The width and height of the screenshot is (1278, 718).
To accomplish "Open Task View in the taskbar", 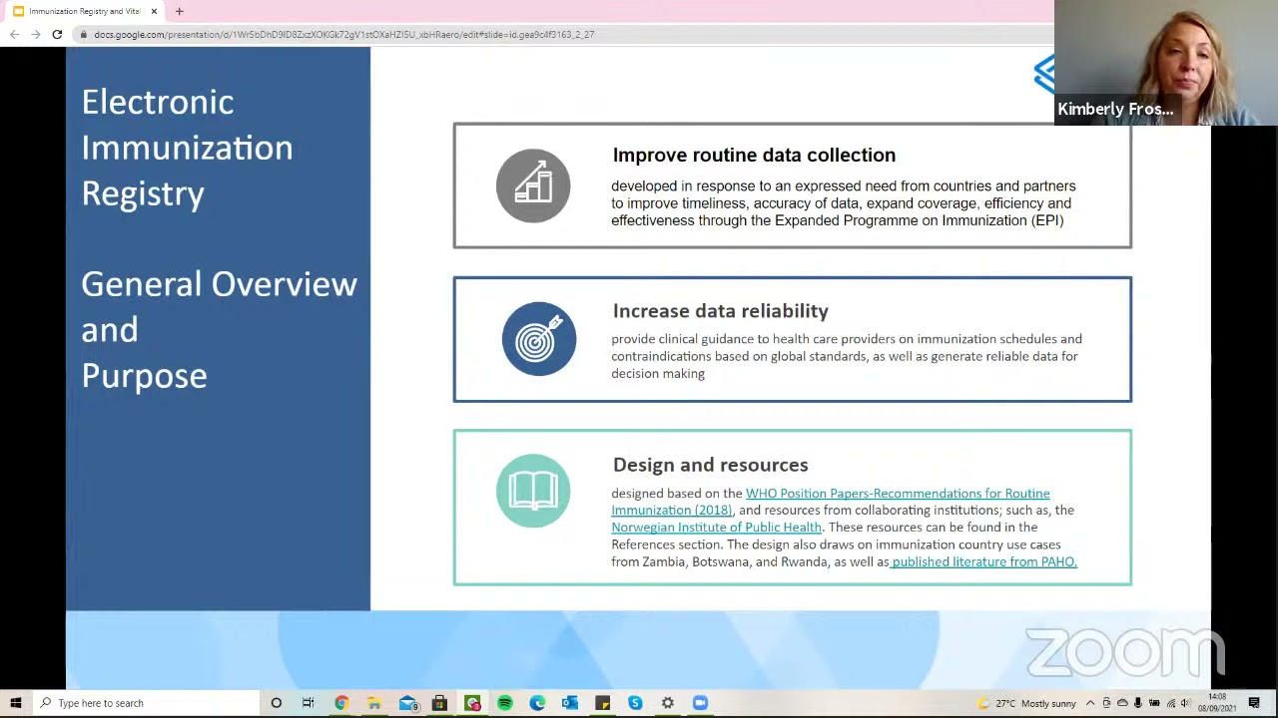I will click(309, 703).
